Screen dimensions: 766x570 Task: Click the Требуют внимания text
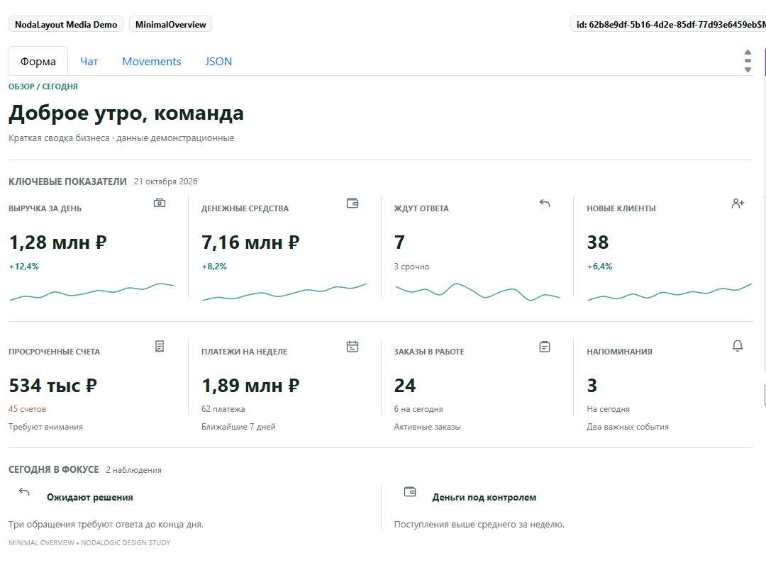click(x=45, y=427)
